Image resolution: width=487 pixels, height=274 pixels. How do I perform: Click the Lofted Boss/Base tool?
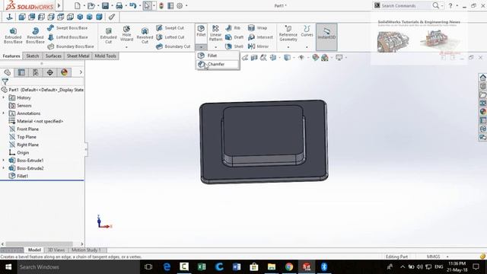(68, 37)
